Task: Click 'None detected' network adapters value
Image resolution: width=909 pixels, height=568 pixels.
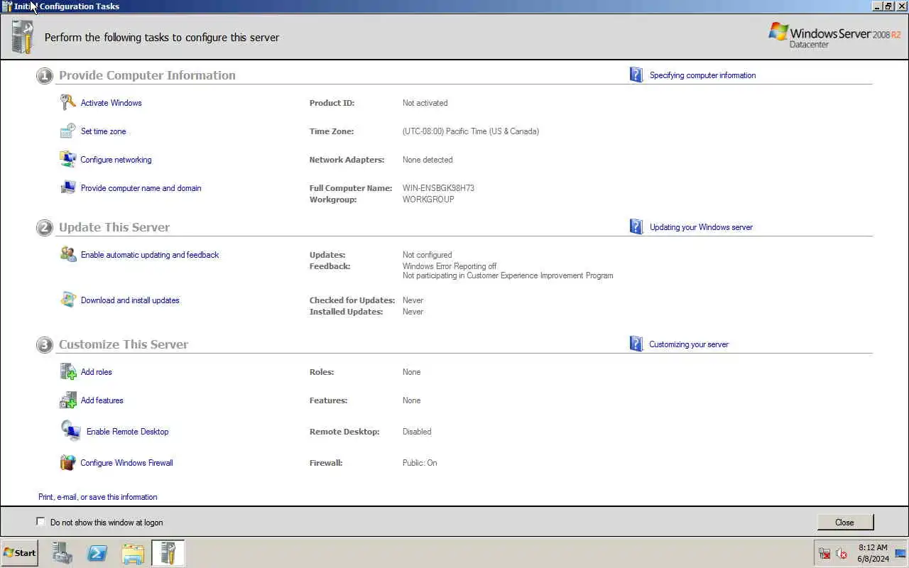Action: point(428,160)
